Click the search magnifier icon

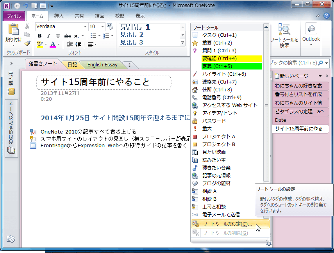320,63
